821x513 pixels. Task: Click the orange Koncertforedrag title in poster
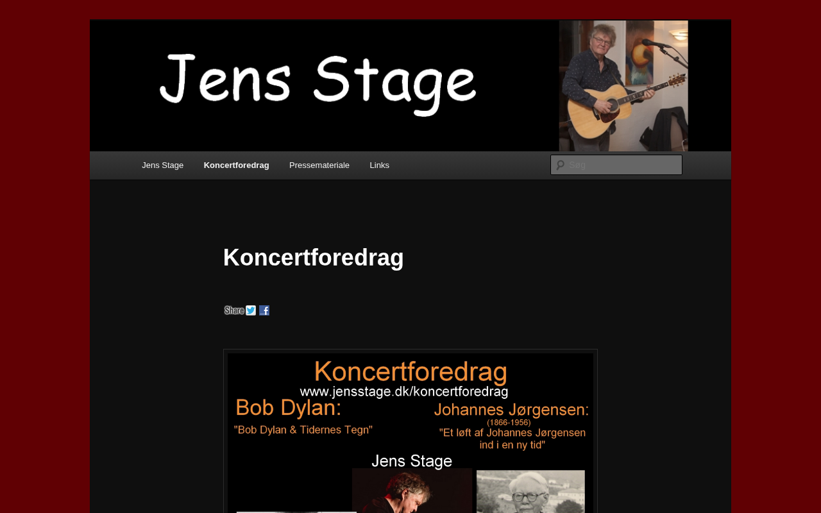tap(411, 372)
